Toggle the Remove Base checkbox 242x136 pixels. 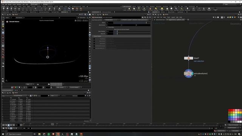[107, 27]
